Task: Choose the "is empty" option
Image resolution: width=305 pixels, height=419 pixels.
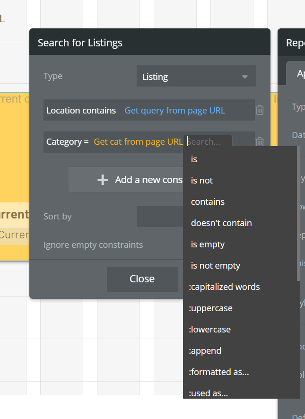Action: point(208,244)
